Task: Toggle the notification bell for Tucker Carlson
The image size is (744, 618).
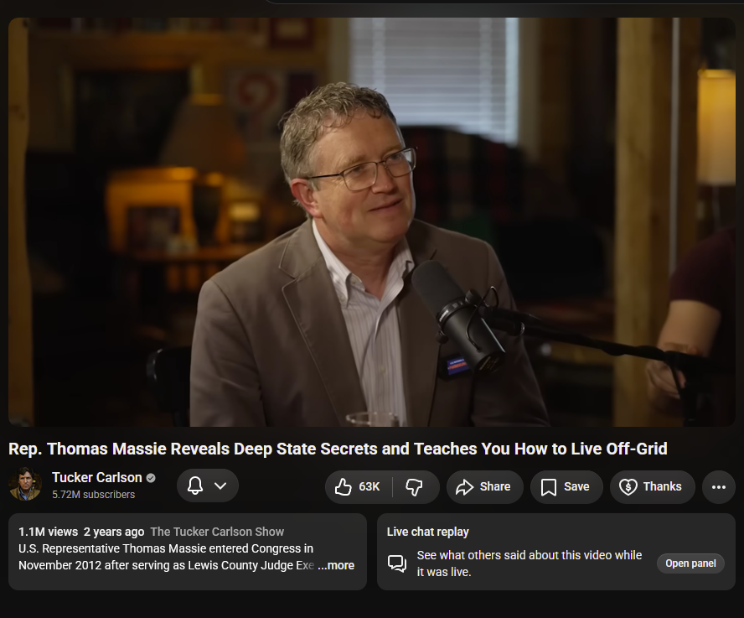Action: (x=195, y=486)
